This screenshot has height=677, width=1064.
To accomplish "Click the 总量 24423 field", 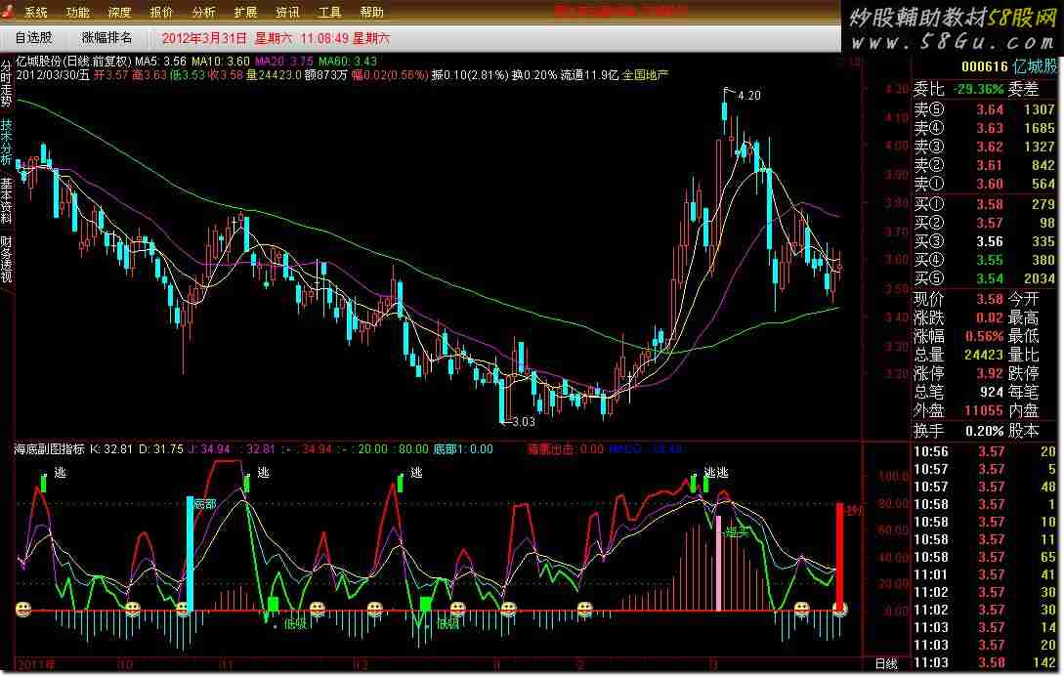I will pyautogui.click(x=958, y=355).
